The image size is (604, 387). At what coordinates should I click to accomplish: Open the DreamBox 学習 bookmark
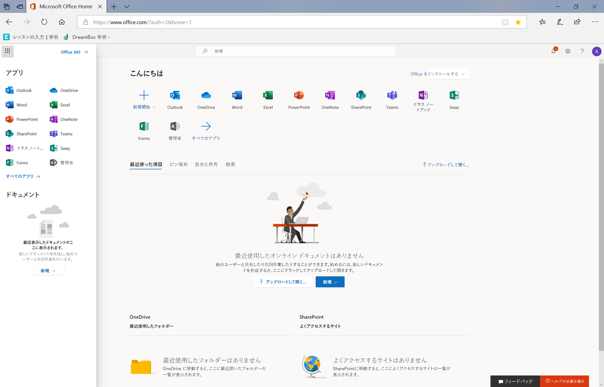point(87,37)
